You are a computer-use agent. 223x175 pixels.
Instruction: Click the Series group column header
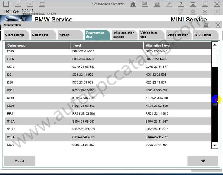click(x=38, y=45)
